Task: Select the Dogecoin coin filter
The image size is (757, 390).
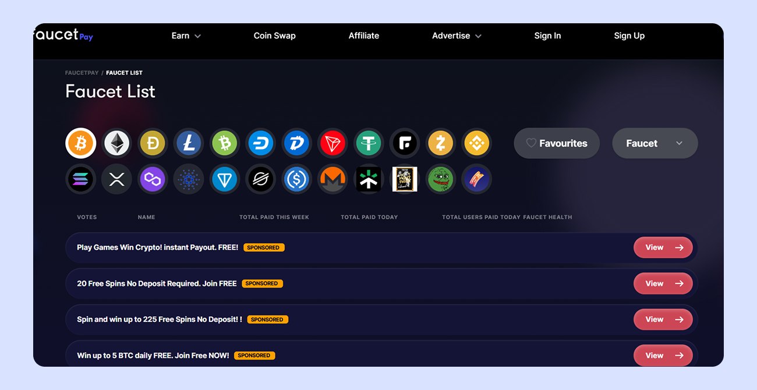Action: [x=153, y=143]
